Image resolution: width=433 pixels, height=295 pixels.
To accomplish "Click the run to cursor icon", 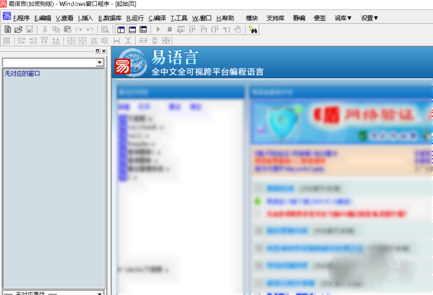I will point(226,29).
